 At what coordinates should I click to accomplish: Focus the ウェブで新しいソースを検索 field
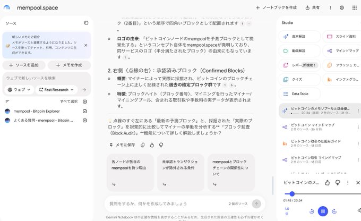pos(46,78)
